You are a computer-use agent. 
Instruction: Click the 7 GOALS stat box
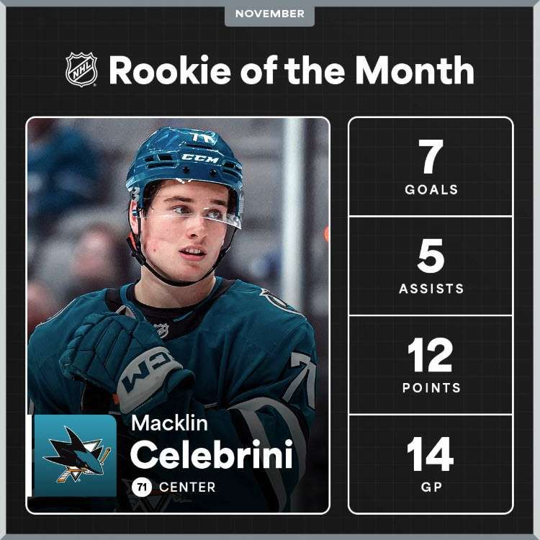tap(431, 167)
